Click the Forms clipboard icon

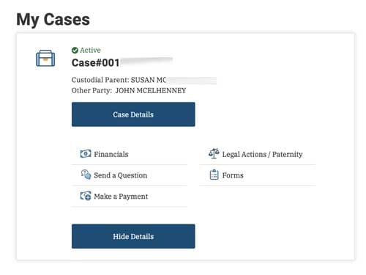[x=214, y=175]
